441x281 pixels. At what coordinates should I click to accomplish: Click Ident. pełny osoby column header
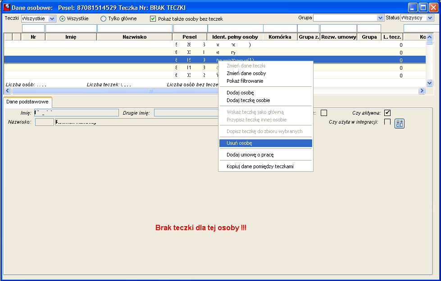pyautogui.click(x=235, y=37)
